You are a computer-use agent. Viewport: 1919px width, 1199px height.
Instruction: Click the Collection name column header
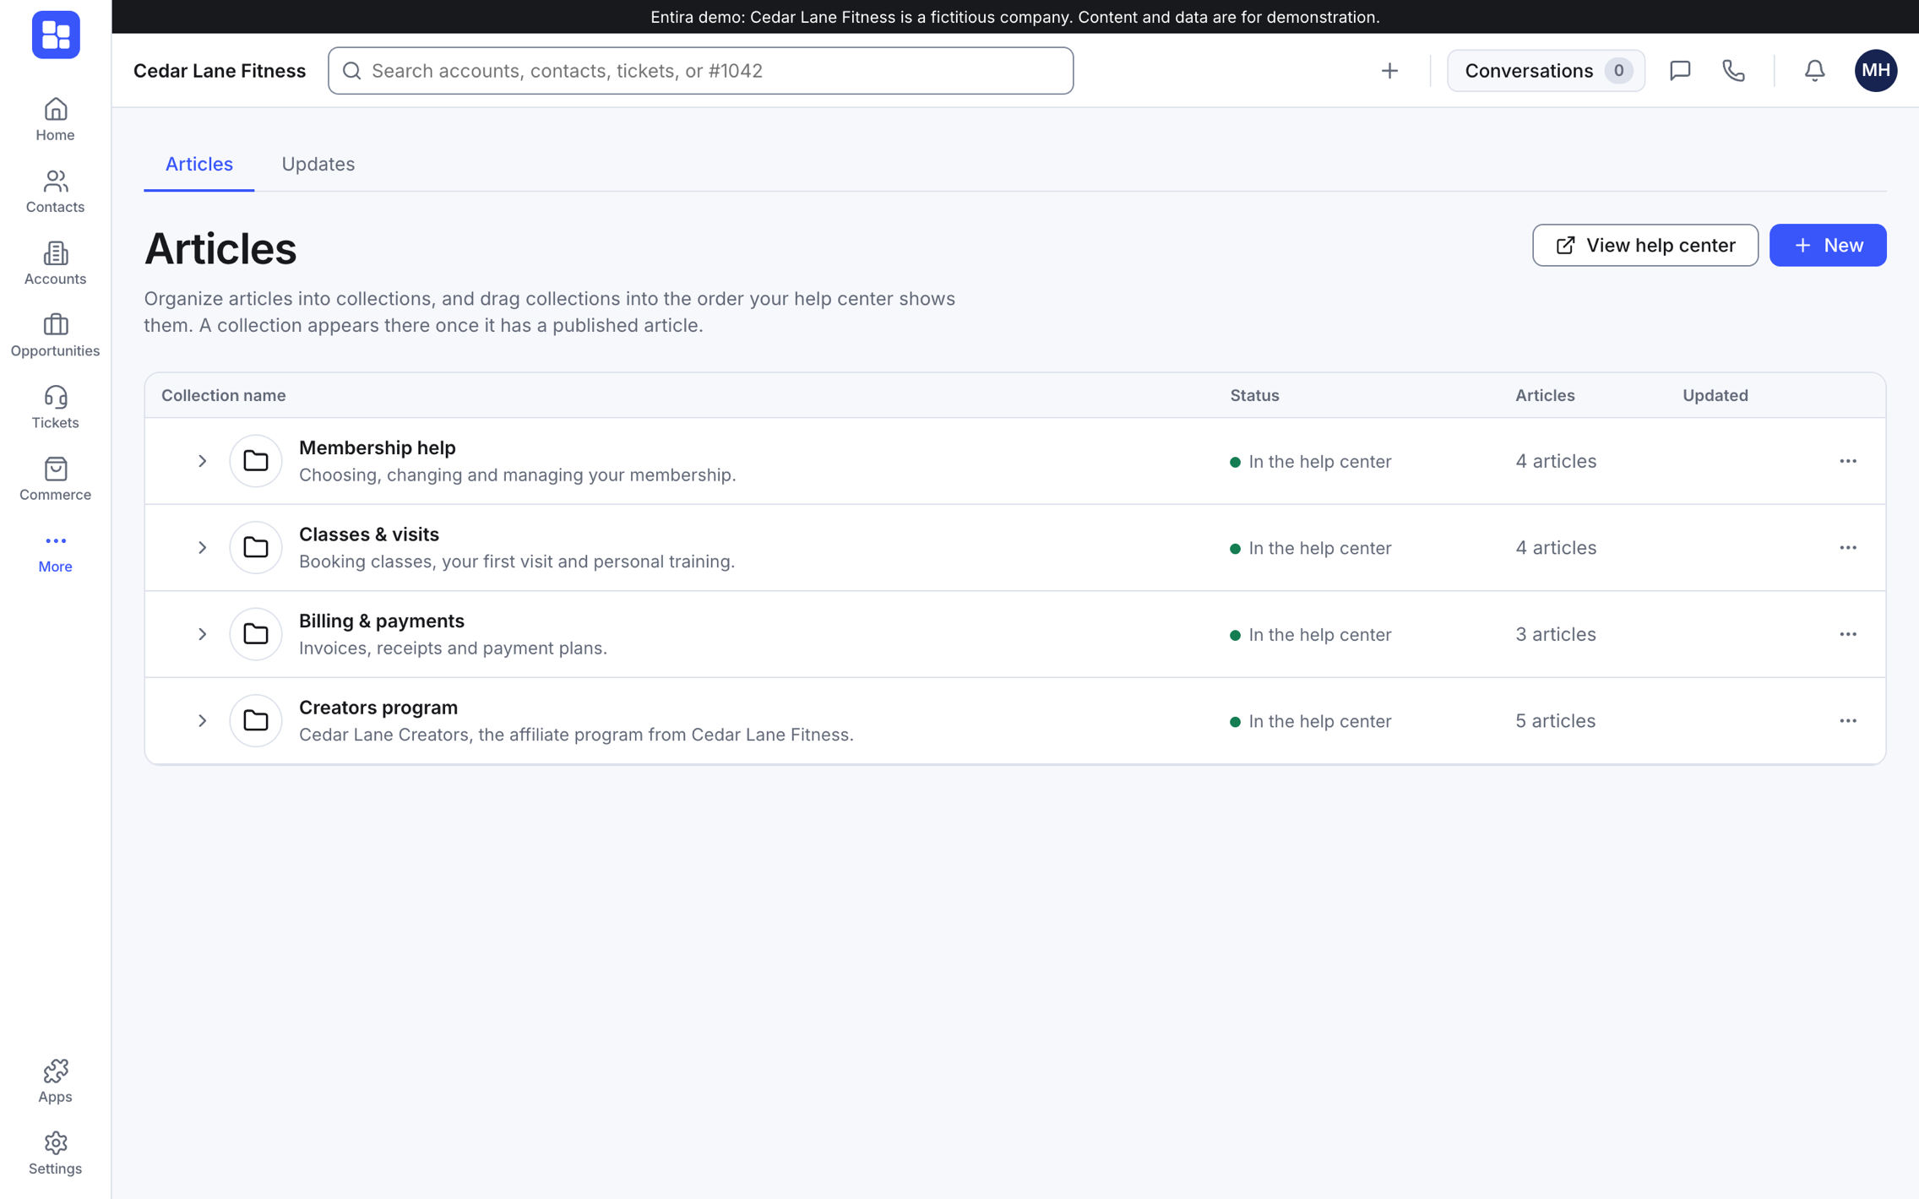223,395
